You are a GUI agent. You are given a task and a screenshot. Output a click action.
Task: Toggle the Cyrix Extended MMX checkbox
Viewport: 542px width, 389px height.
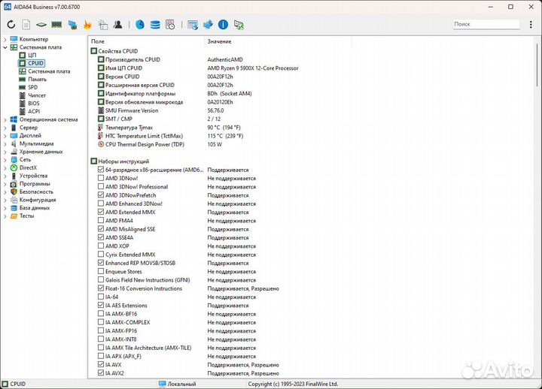tap(101, 254)
